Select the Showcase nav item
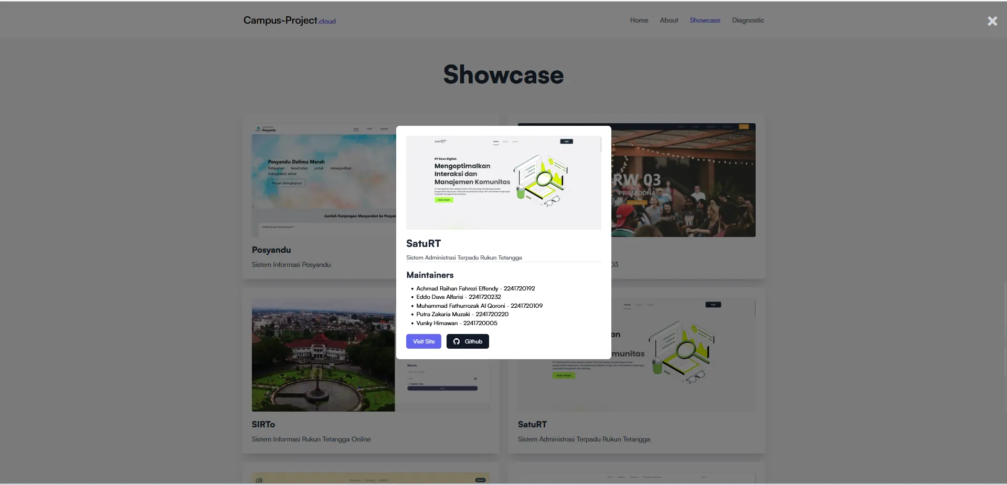 click(x=704, y=20)
